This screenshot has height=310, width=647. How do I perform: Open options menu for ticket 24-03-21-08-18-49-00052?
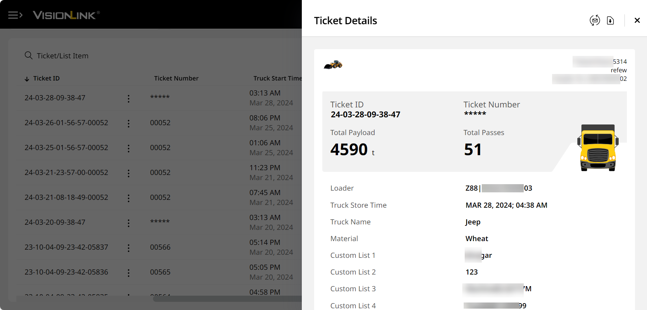click(x=129, y=198)
